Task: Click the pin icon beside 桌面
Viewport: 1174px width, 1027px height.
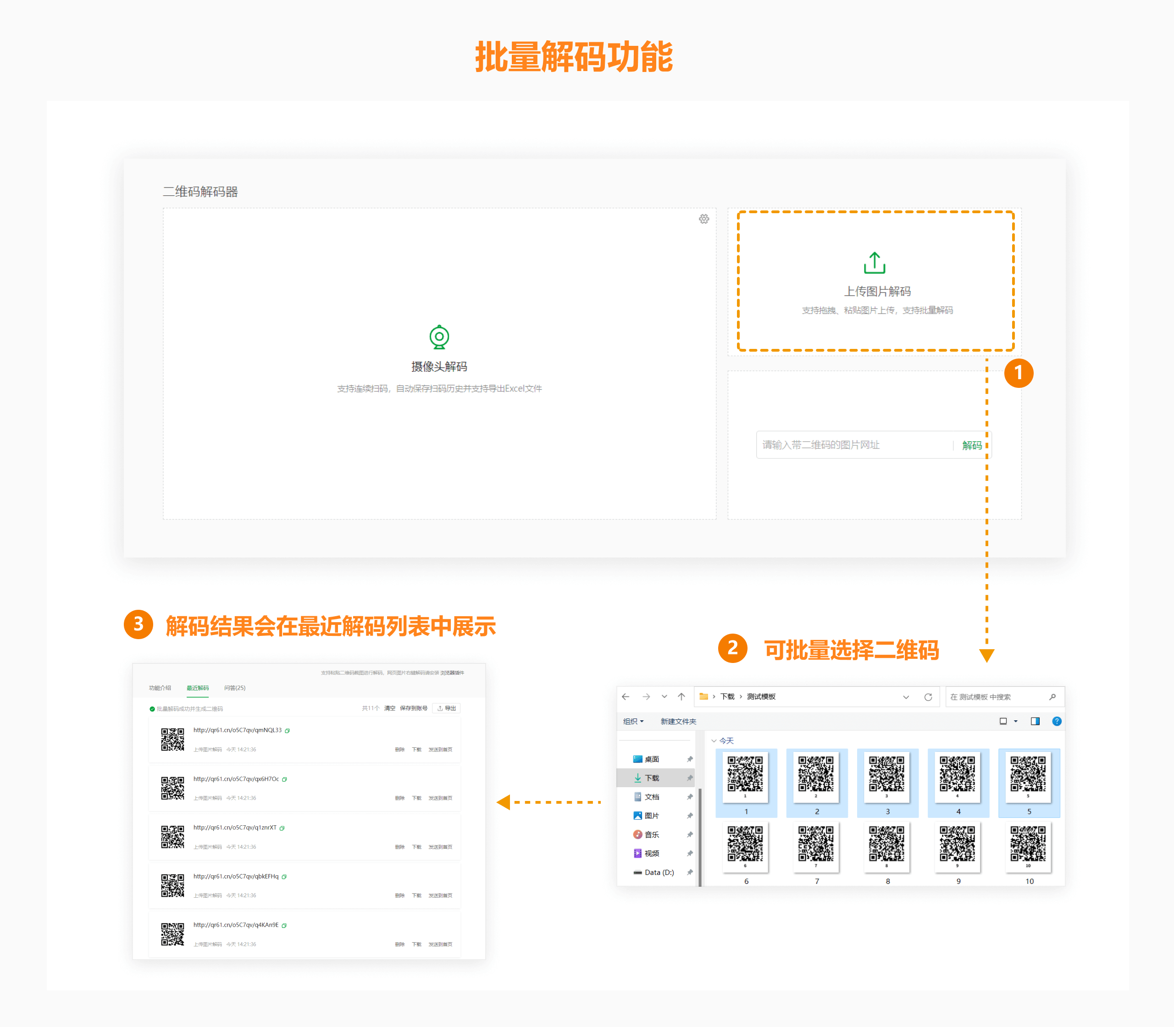Action: pos(690,759)
